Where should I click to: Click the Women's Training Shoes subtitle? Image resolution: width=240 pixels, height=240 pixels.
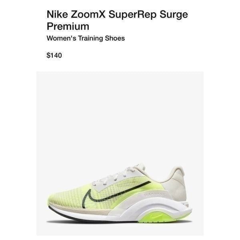click(x=86, y=38)
